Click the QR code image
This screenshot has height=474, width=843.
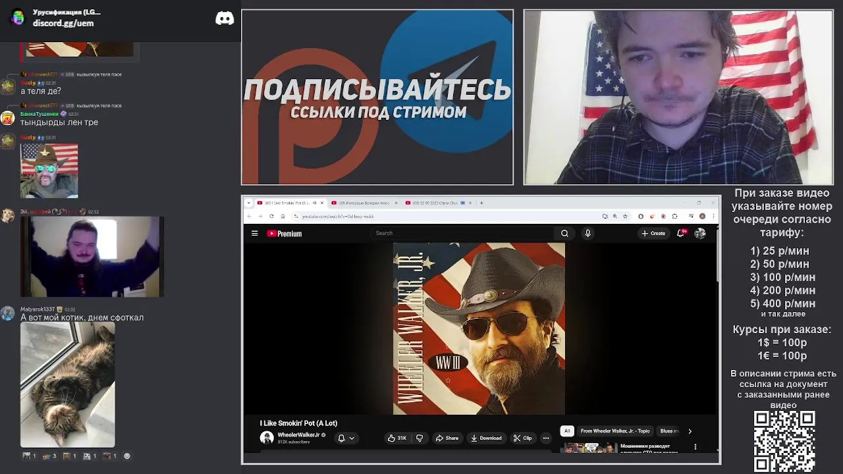(784, 441)
